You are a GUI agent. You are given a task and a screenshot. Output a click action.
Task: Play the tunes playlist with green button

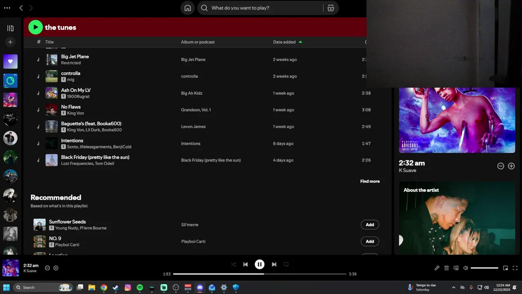click(x=35, y=27)
